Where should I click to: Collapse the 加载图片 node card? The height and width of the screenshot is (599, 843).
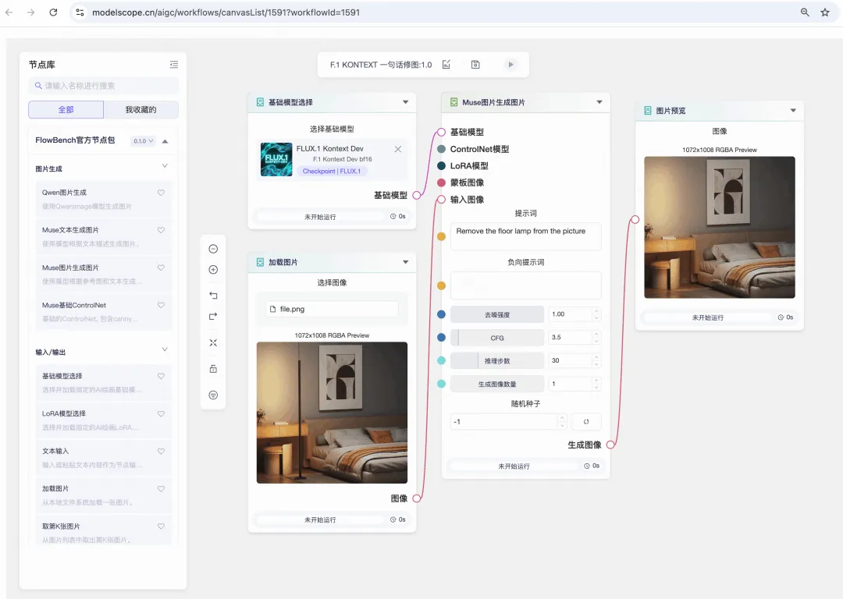(405, 262)
